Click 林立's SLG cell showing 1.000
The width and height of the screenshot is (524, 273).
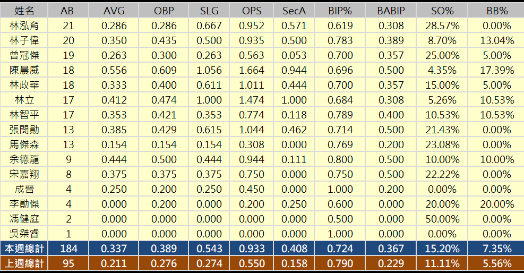pyautogui.click(x=208, y=100)
